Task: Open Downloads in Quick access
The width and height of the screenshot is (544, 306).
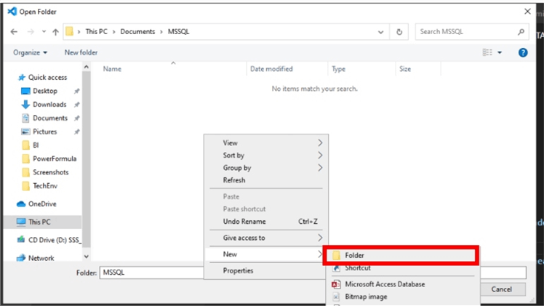Action: point(49,105)
